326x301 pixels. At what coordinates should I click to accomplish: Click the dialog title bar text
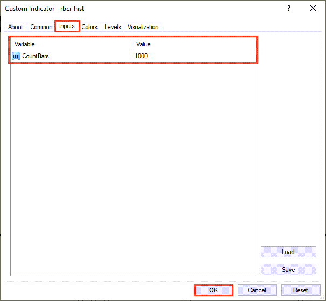[x=44, y=9]
